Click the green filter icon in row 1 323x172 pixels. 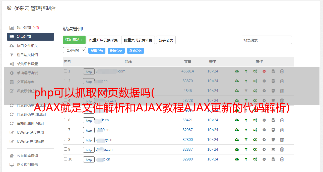246,71
